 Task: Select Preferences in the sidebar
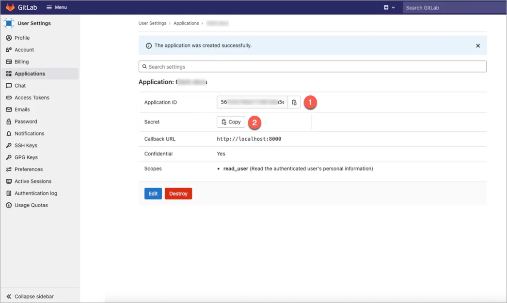pyautogui.click(x=28, y=169)
